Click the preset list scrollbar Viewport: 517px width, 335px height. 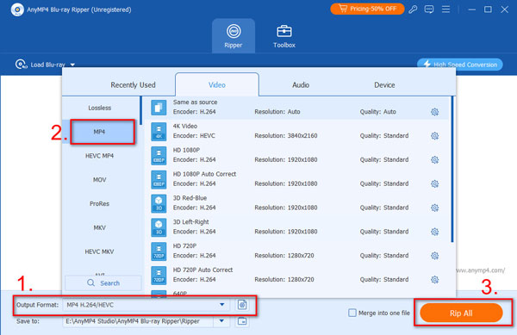(452, 170)
